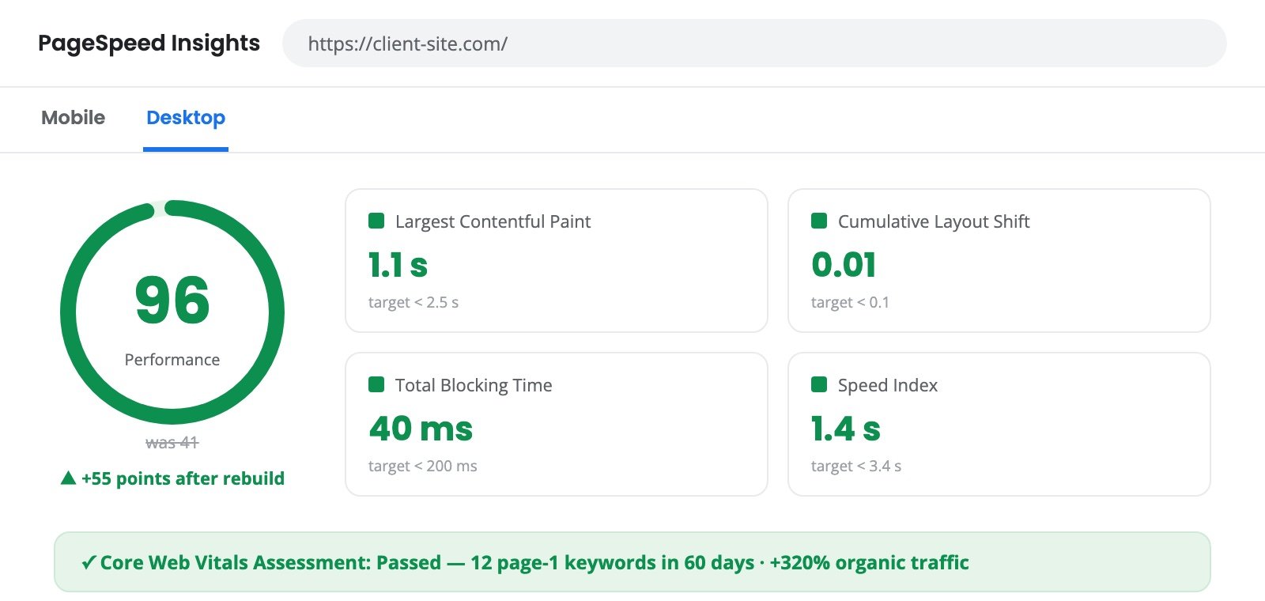This screenshot has height=601, width=1265.
Task: Click the URL field with client-site.com
Action: coord(754,43)
